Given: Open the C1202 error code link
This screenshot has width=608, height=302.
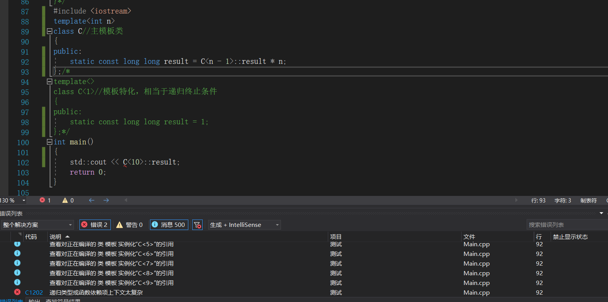Looking at the screenshot, I should click(x=34, y=293).
